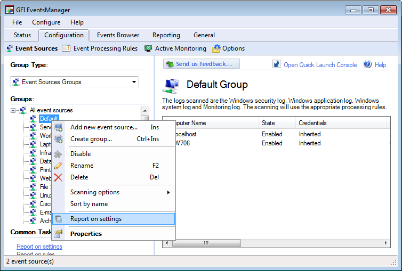Click the Open Quick Launch Console link

pos(320,65)
